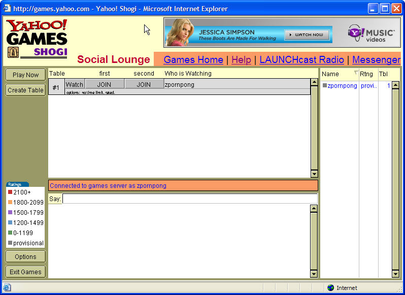
Task: Click the Yahoo! Games logo
Action: pos(37,32)
